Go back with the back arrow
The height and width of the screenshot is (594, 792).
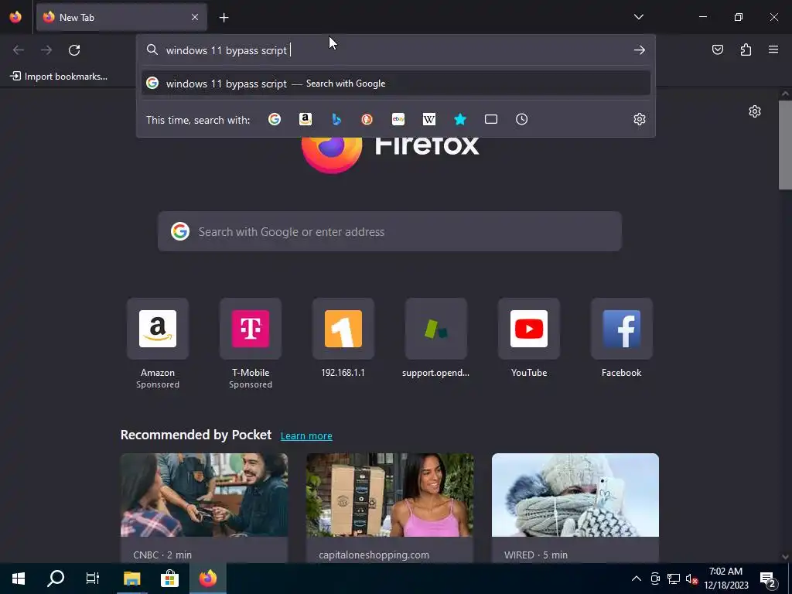19,50
